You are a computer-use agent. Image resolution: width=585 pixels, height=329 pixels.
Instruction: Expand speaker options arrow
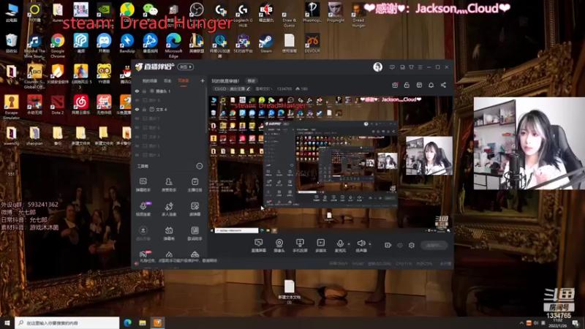click(370, 244)
